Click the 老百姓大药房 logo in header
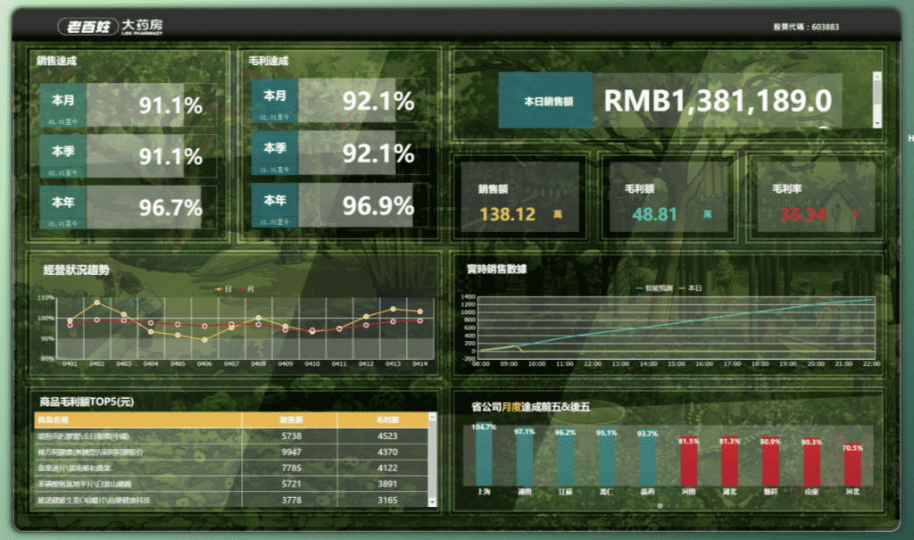The height and width of the screenshot is (540, 914). point(110,26)
